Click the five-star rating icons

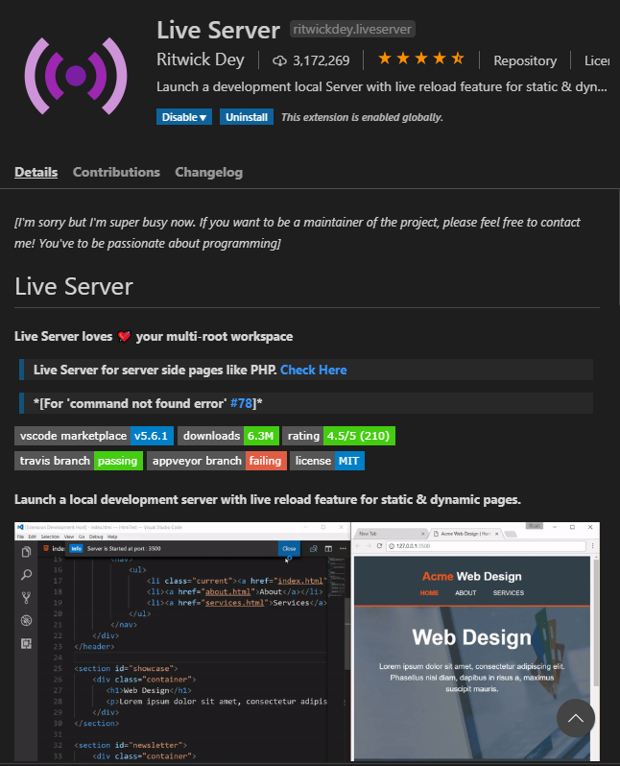[x=421, y=60]
